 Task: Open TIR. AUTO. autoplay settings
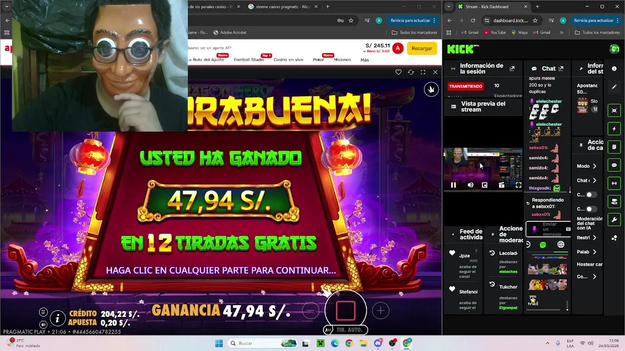(346, 330)
